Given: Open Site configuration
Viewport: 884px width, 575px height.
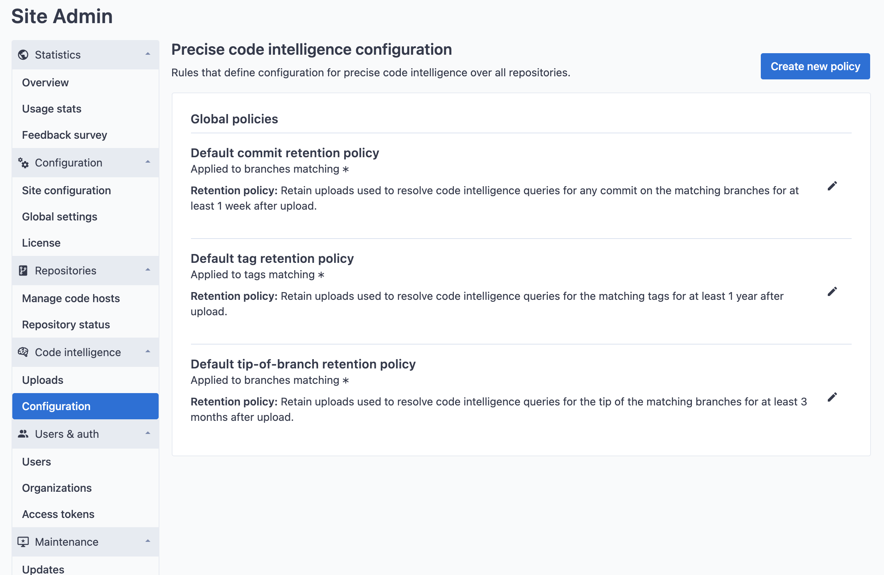Looking at the screenshot, I should [x=66, y=190].
